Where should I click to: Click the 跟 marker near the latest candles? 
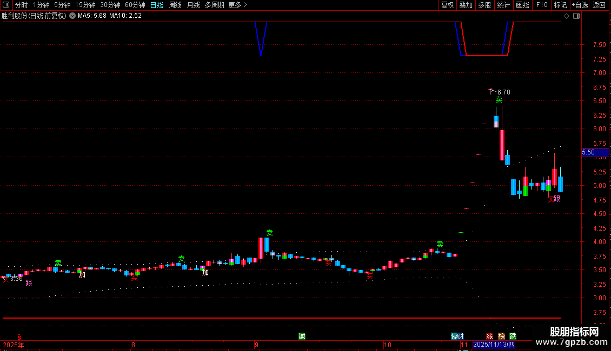click(557, 199)
